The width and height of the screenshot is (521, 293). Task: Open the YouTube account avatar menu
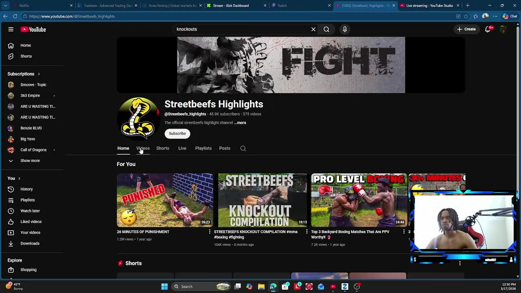click(503, 29)
